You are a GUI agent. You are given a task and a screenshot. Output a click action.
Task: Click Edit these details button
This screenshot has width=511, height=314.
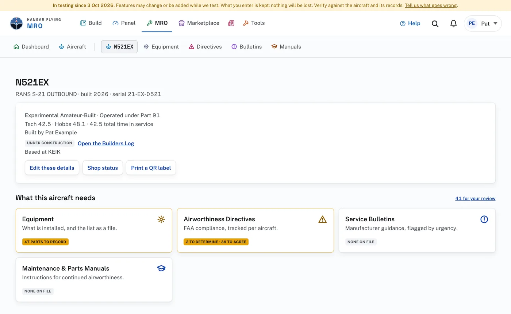pos(52,168)
